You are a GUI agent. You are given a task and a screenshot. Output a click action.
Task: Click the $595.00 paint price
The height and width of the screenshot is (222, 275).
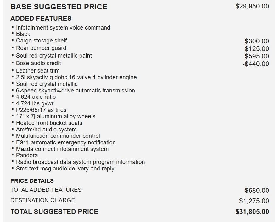tap(257, 56)
